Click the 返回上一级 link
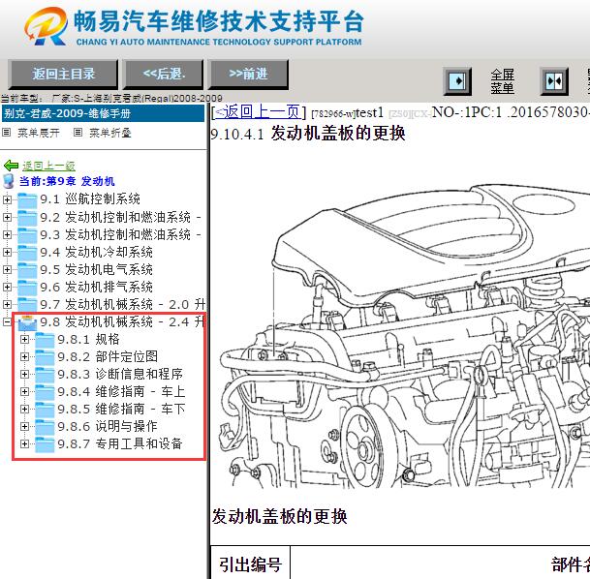 coord(48,166)
